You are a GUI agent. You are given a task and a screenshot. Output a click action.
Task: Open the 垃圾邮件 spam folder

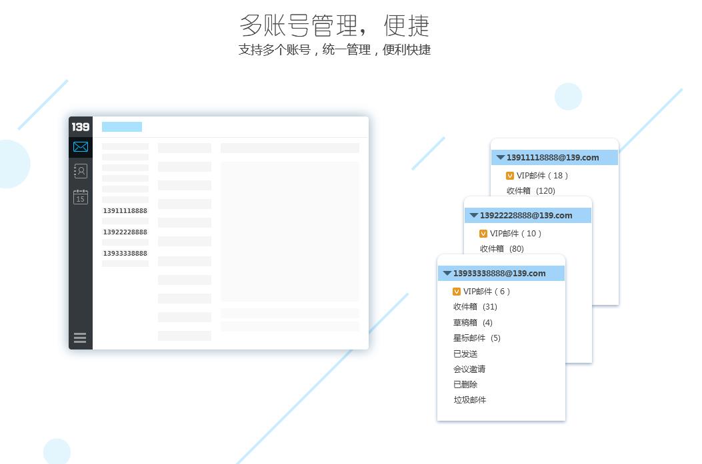(469, 400)
